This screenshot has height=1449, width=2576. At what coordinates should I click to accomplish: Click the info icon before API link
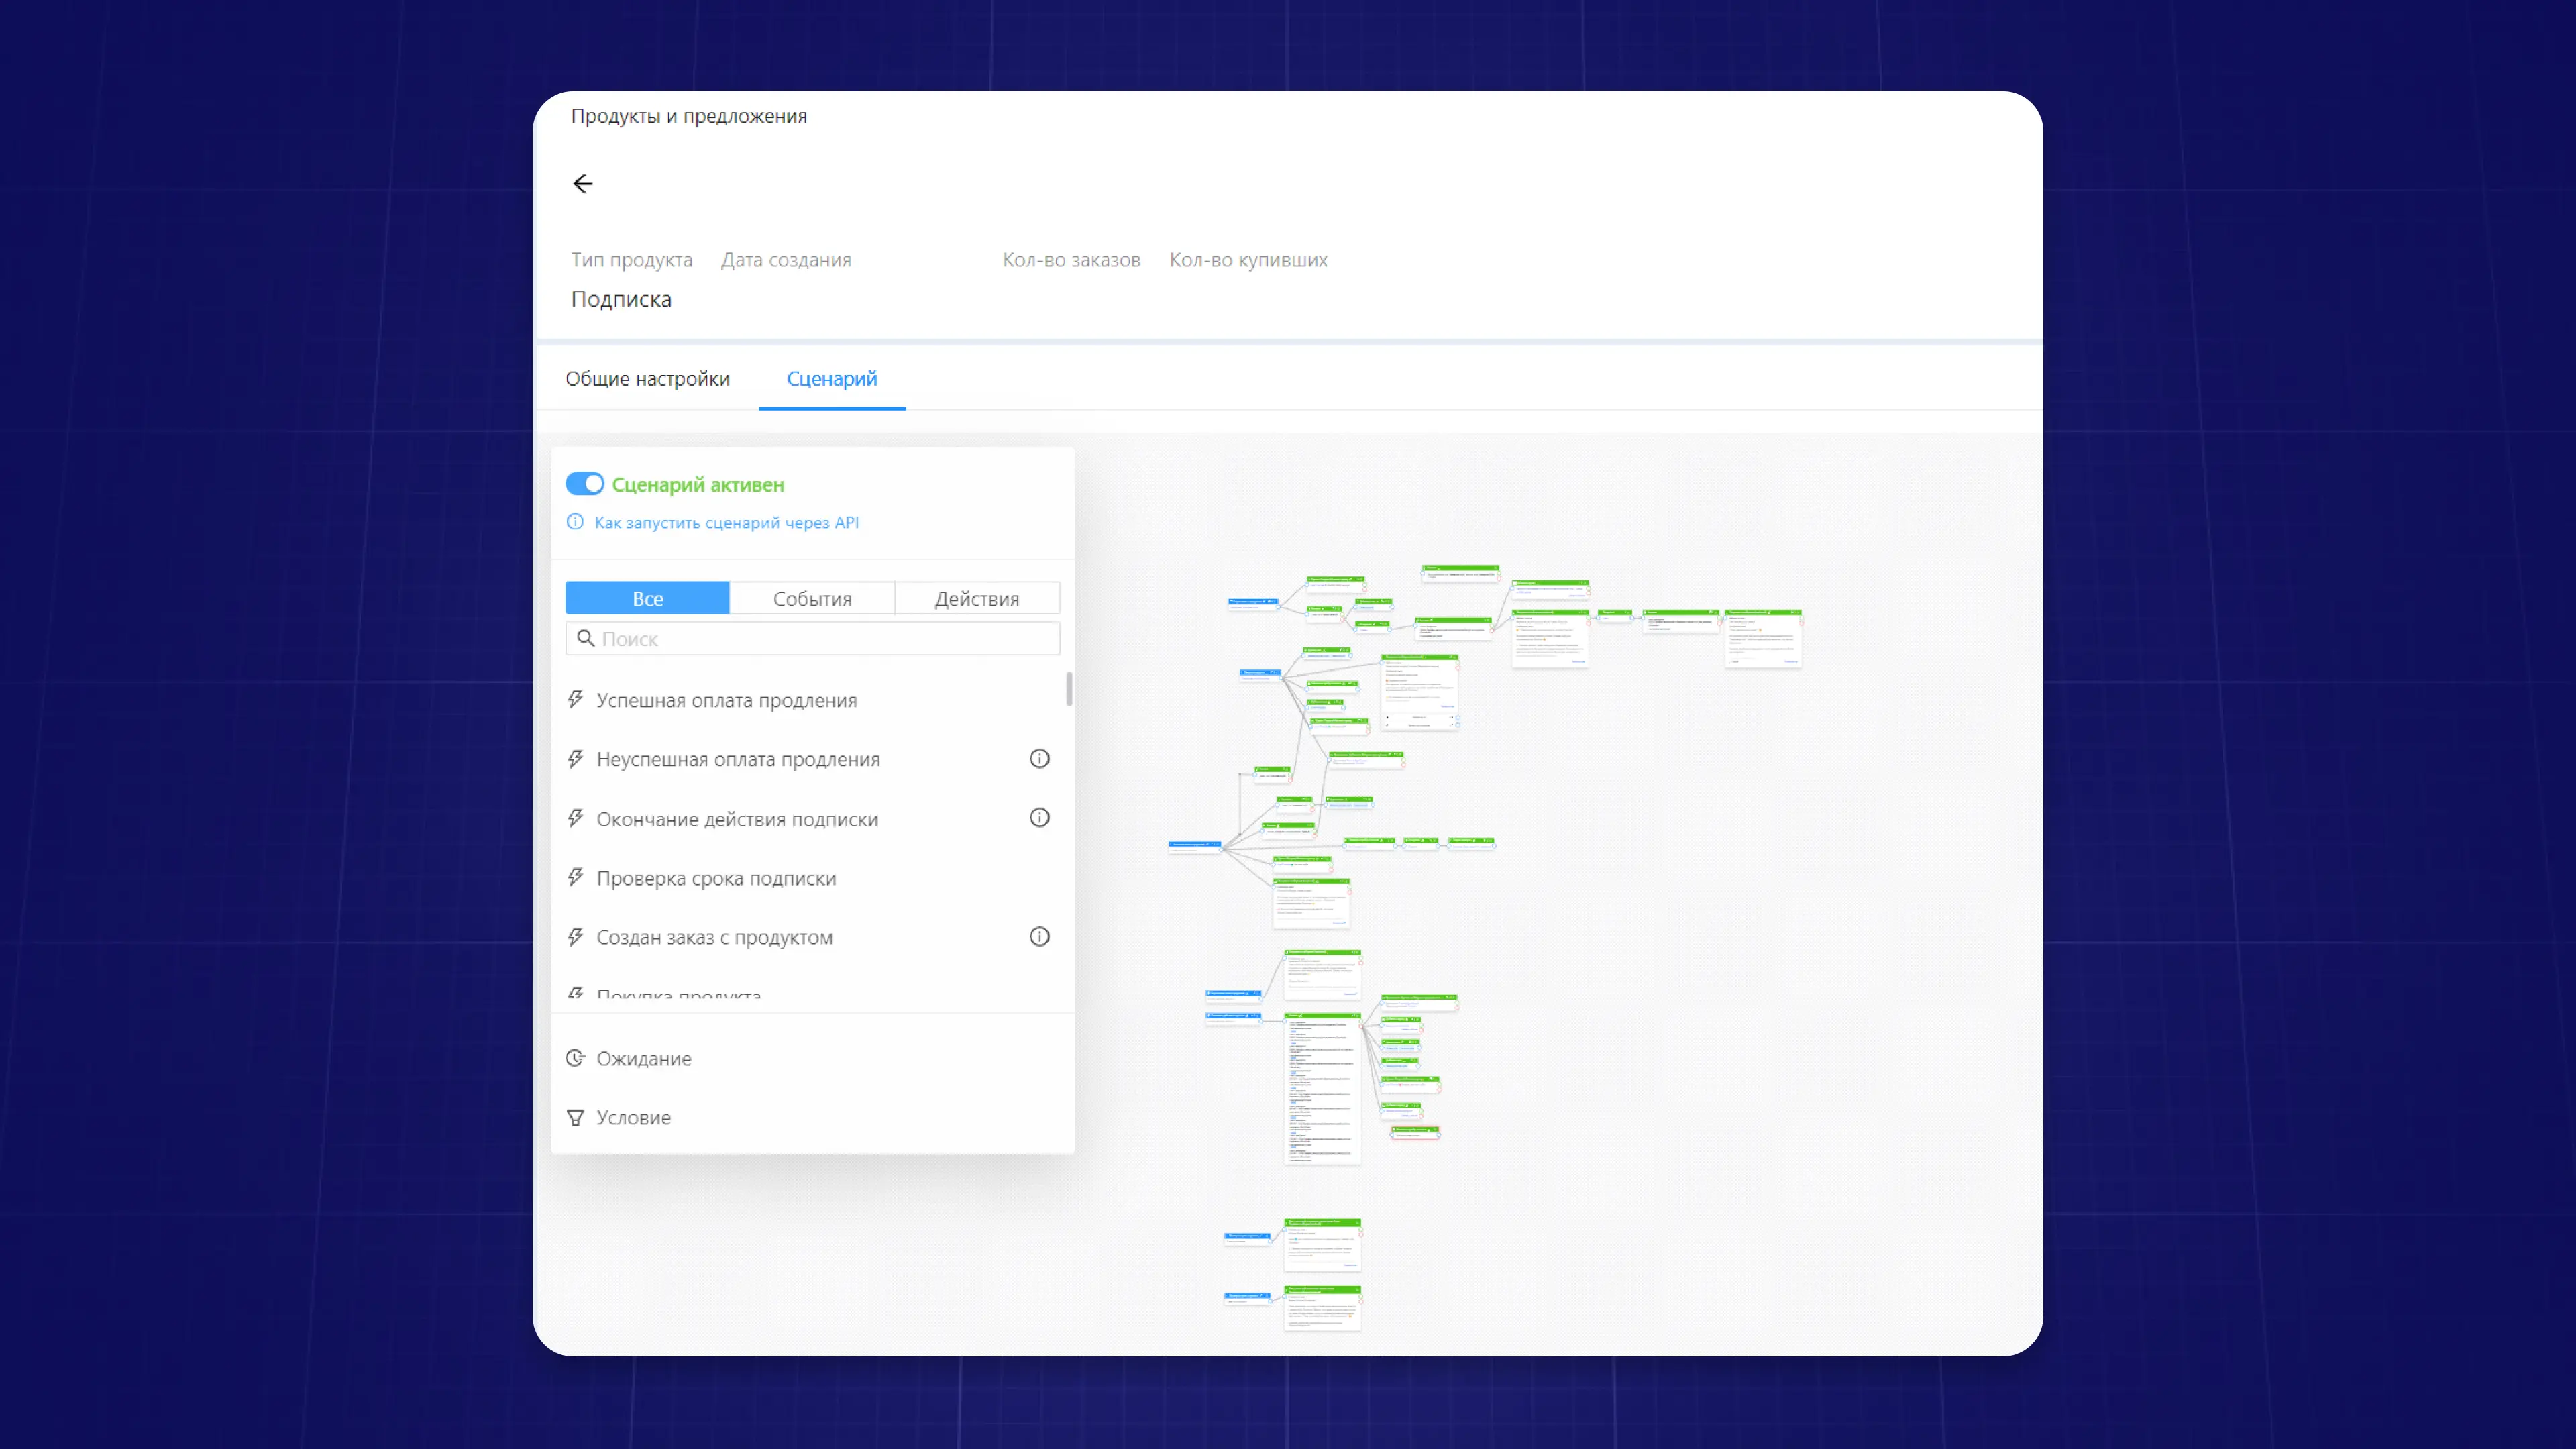click(575, 522)
